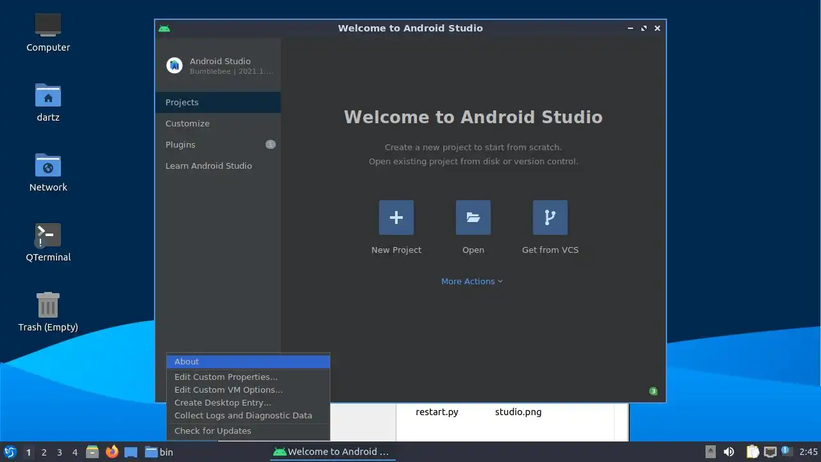Select restart.py in the file manager window

click(437, 412)
